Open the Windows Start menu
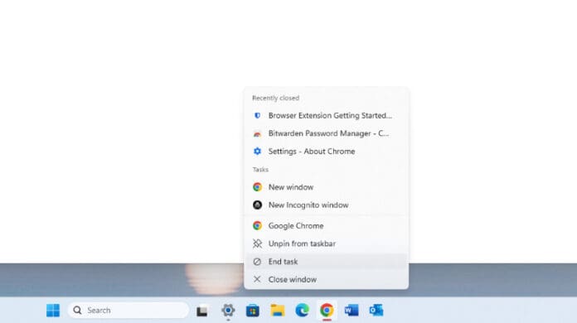 coord(53,310)
